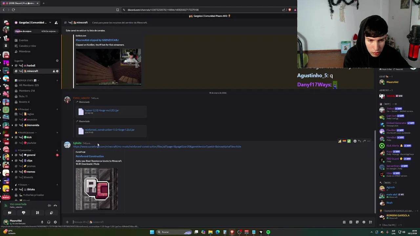
Task: Open the gift icon in message bar
Action: tap(344, 222)
